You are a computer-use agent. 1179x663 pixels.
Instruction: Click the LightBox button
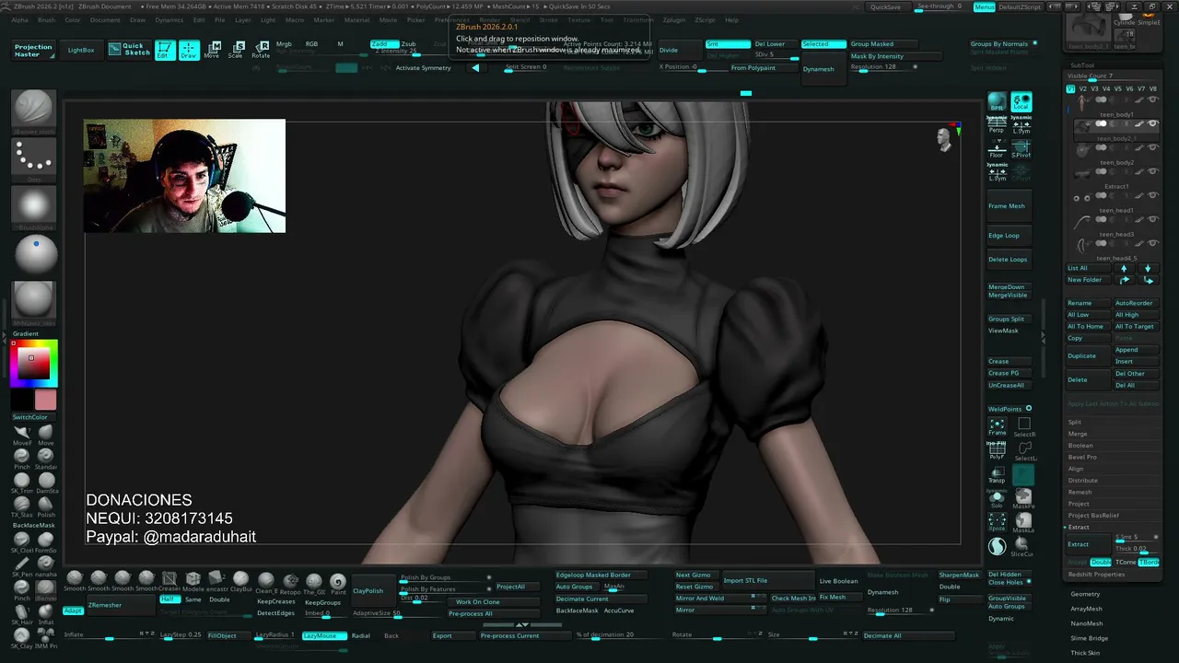(x=81, y=50)
